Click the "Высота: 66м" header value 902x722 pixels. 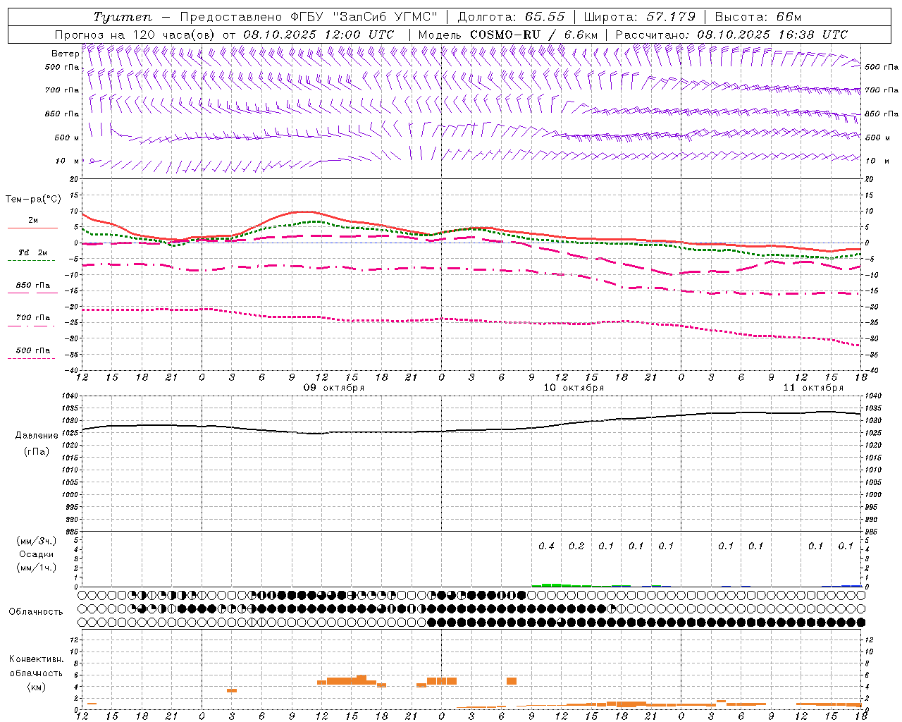pos(758,17)
